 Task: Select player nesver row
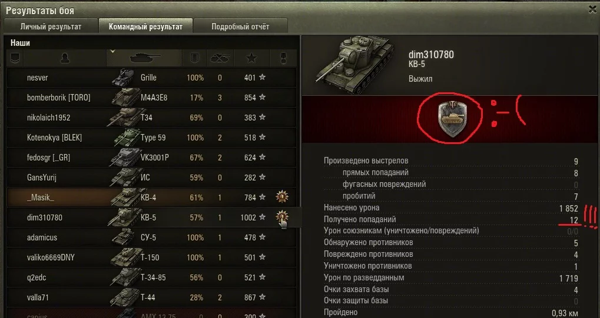(x=151, y=78)
